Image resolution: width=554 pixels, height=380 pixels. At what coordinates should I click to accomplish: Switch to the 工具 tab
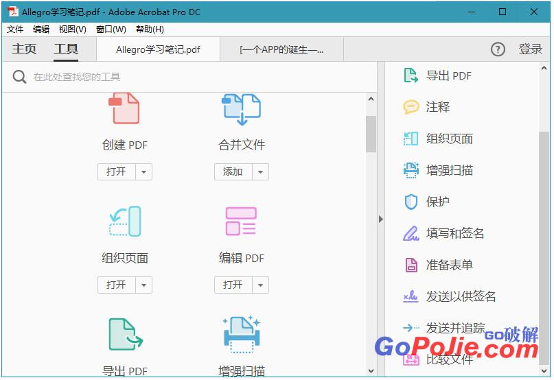coord(66,49)
